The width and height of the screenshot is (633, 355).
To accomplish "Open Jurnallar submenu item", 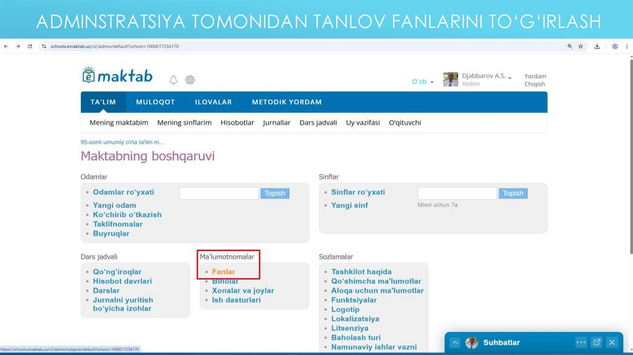I will pos(276,123).
